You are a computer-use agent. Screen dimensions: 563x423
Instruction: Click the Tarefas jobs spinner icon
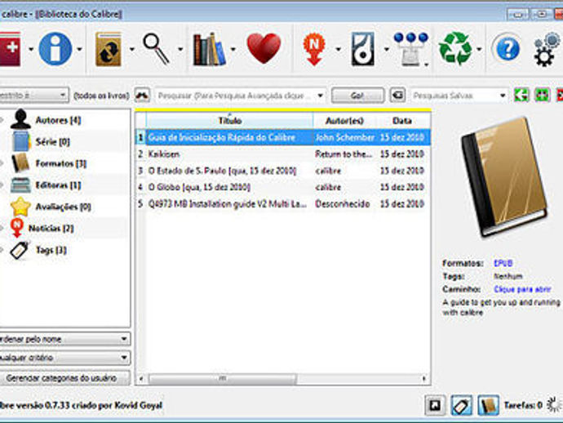pyautogui.click(x=554, y=405)
